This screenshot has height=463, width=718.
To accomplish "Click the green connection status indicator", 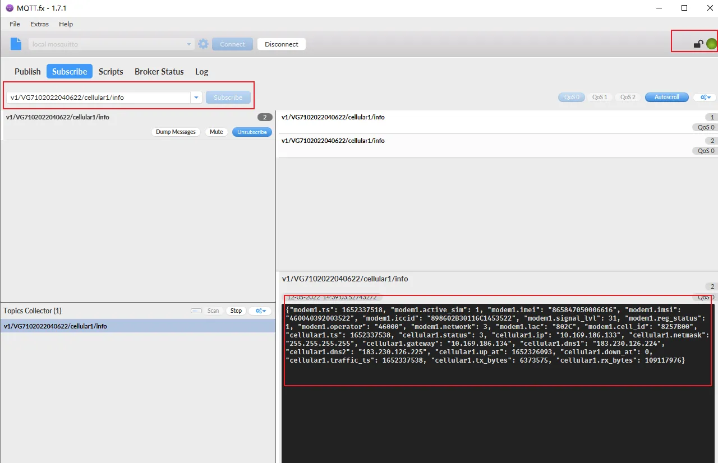I will pos(711,44).
